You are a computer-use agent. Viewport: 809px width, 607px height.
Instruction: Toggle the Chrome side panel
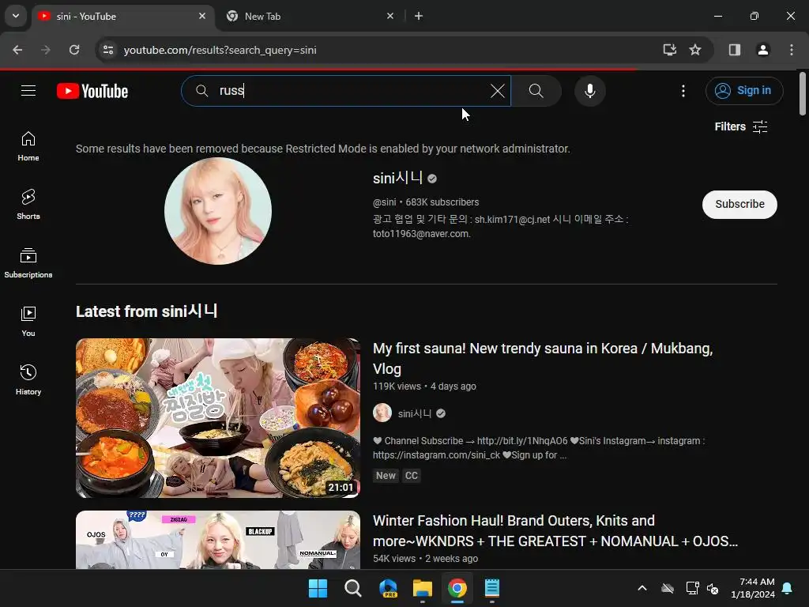click(x=734, y=50)
